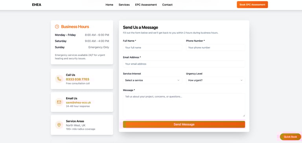Click the floating Quick Book button
This screenshot has height=143, width=302.
click(290, 137)
